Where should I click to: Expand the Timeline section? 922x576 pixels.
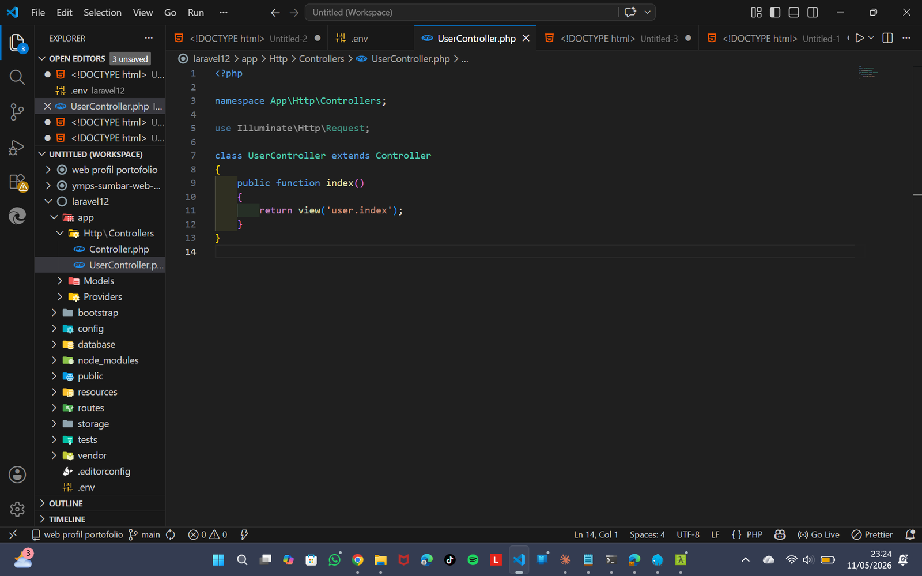(x=100, y=519)
